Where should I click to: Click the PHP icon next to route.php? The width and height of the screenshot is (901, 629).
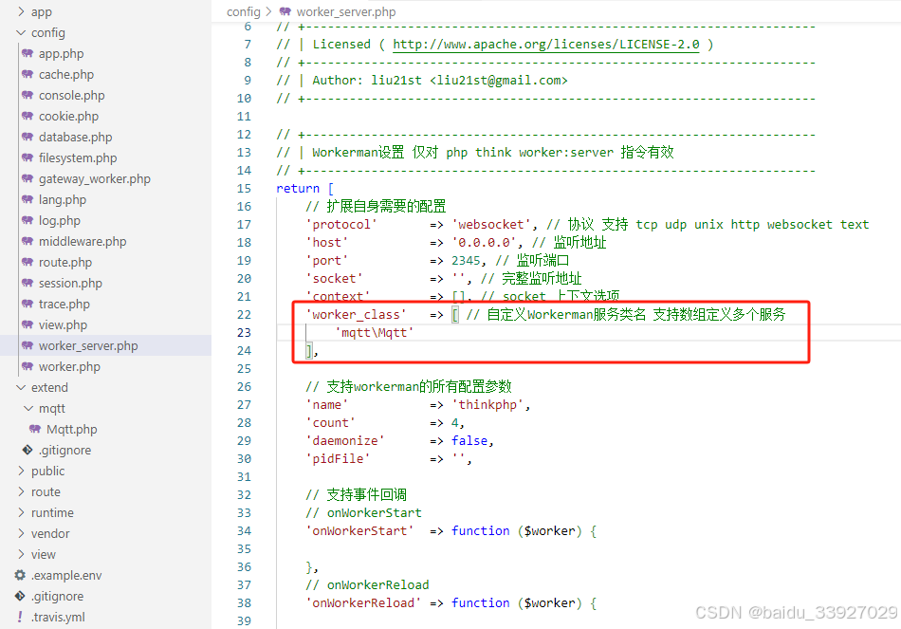27,262
